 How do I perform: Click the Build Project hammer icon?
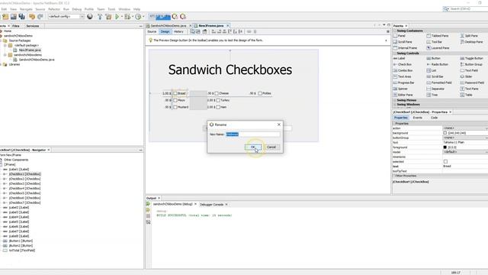coord(100,17)
